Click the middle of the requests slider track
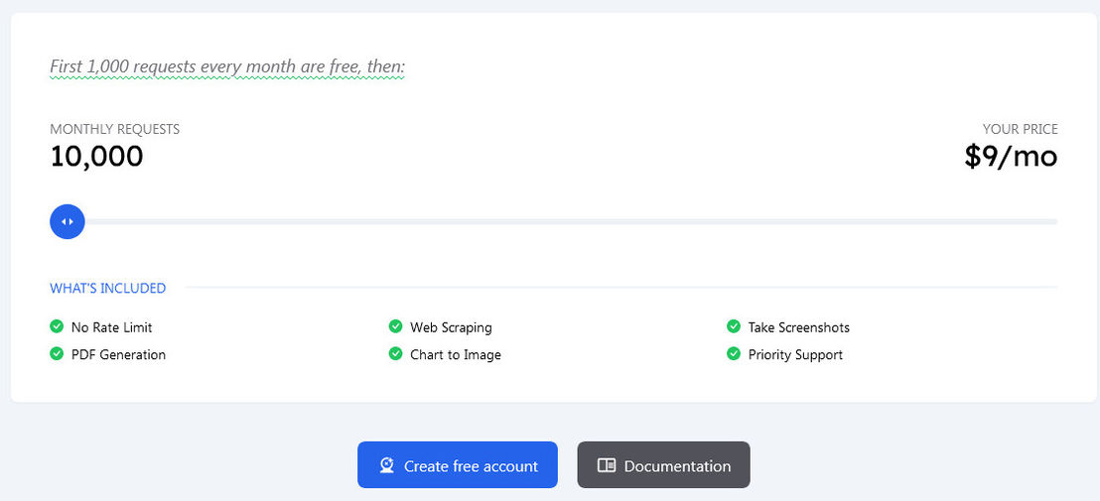 tap(554, 221)
